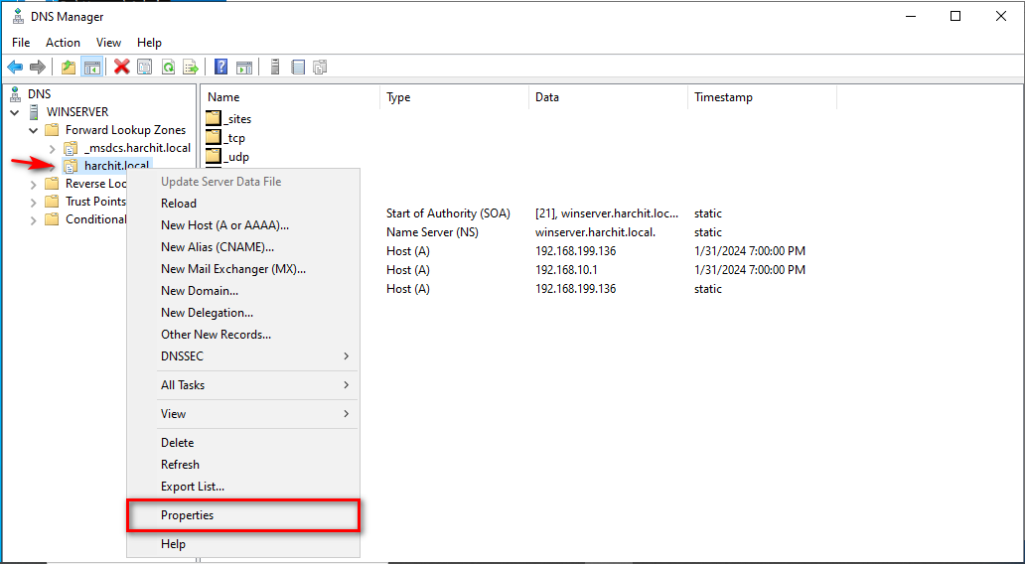1025x564 pixels.
Task: Expand the Trust Points folder node
Action: pyautogui.click(x=34, y=202)
